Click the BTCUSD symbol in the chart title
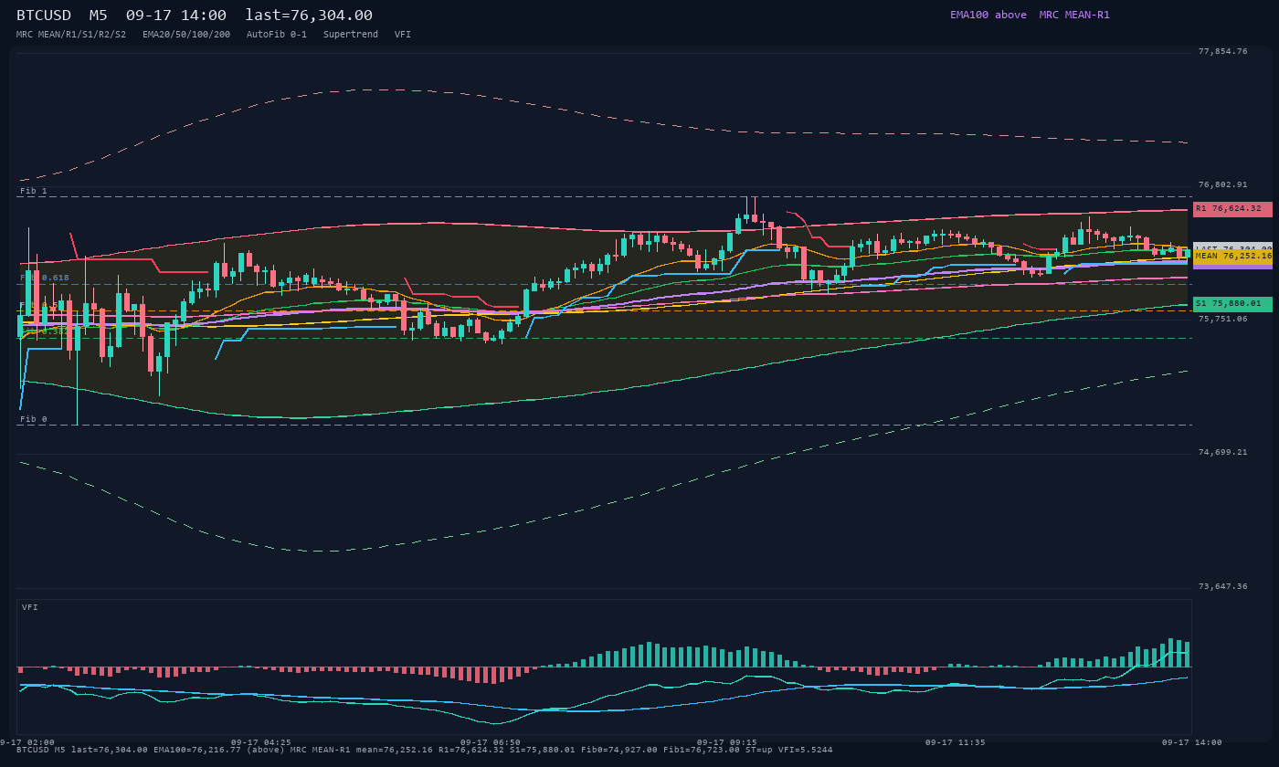 pyautogui.click(x=44, y=16)
